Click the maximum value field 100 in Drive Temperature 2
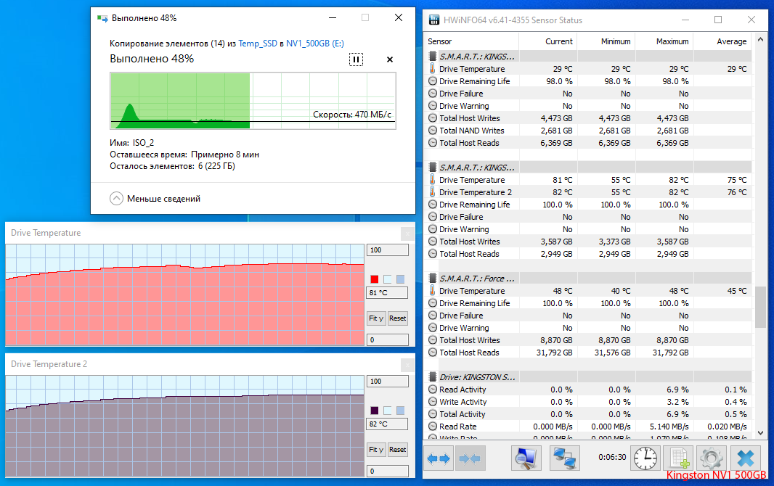Screen dimensions: 774x486 388,381
